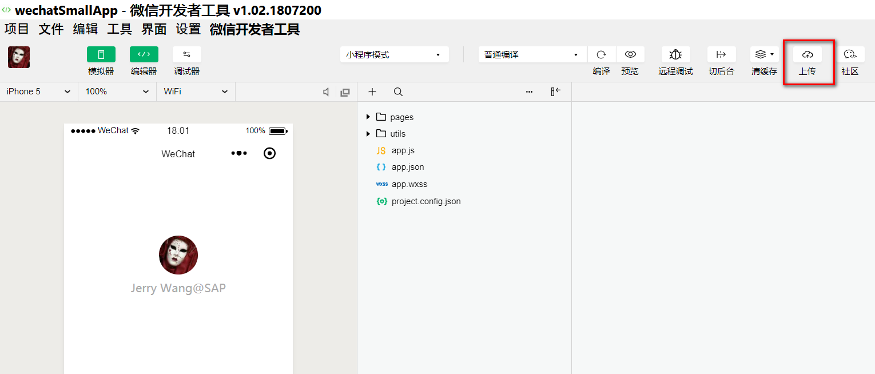Image resolution: width=875 pixels, height=374 pixels.
Task: Click the switch to background (切后台) icon
Action: click(x=722, y=54)
